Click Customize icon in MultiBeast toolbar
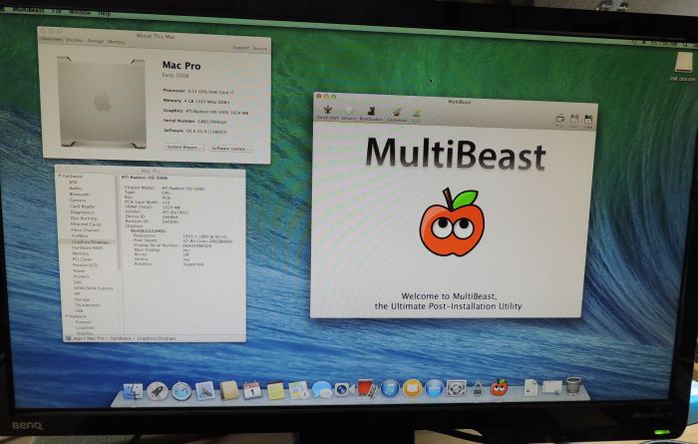The image size is (698, 444). pos(396,114)
